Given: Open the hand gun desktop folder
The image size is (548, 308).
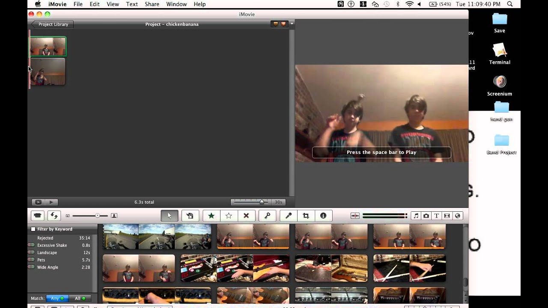Looking at the screenshot, I should coord(501,111).
